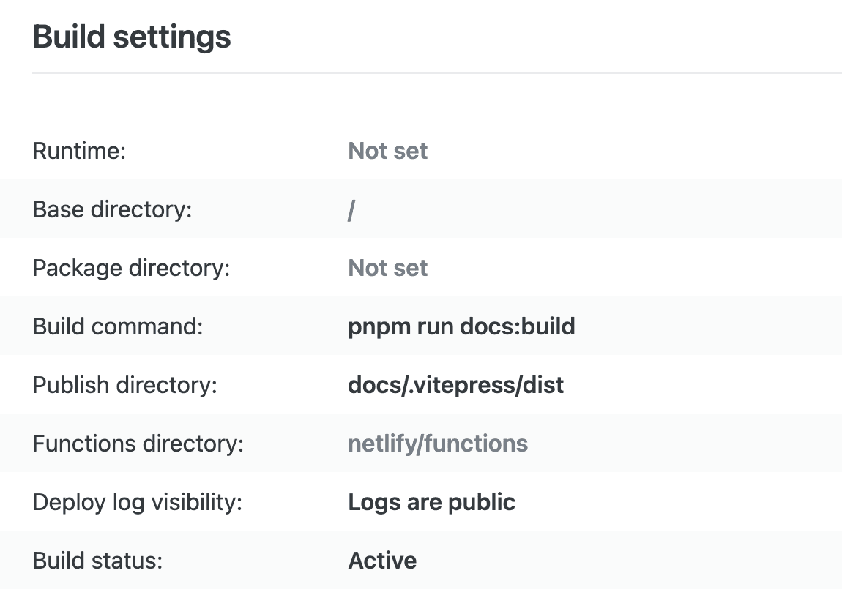This screenshot has height=606, width=842.
Task: Click the base directory slash value
Action: [351, 209]
